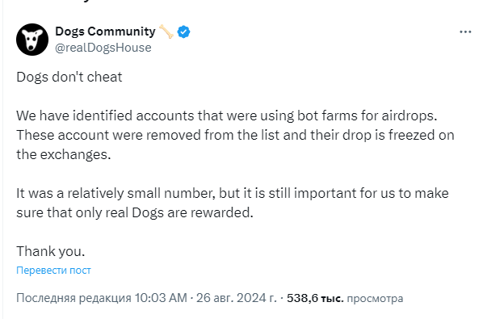
Task: Open edit history via Последняя редакция
Action: point(73,298)
